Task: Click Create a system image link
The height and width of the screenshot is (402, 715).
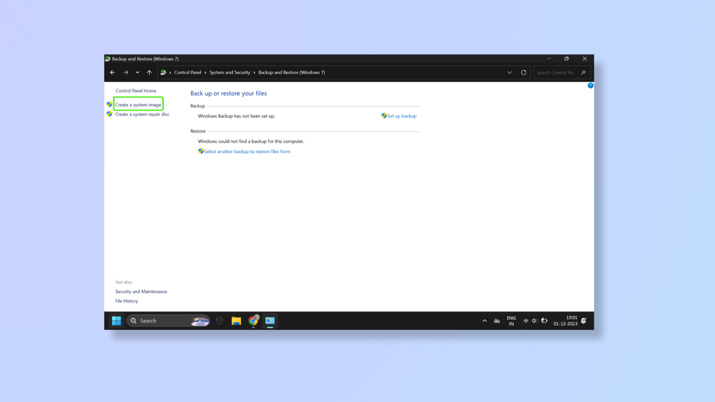Action: point(138,105)
